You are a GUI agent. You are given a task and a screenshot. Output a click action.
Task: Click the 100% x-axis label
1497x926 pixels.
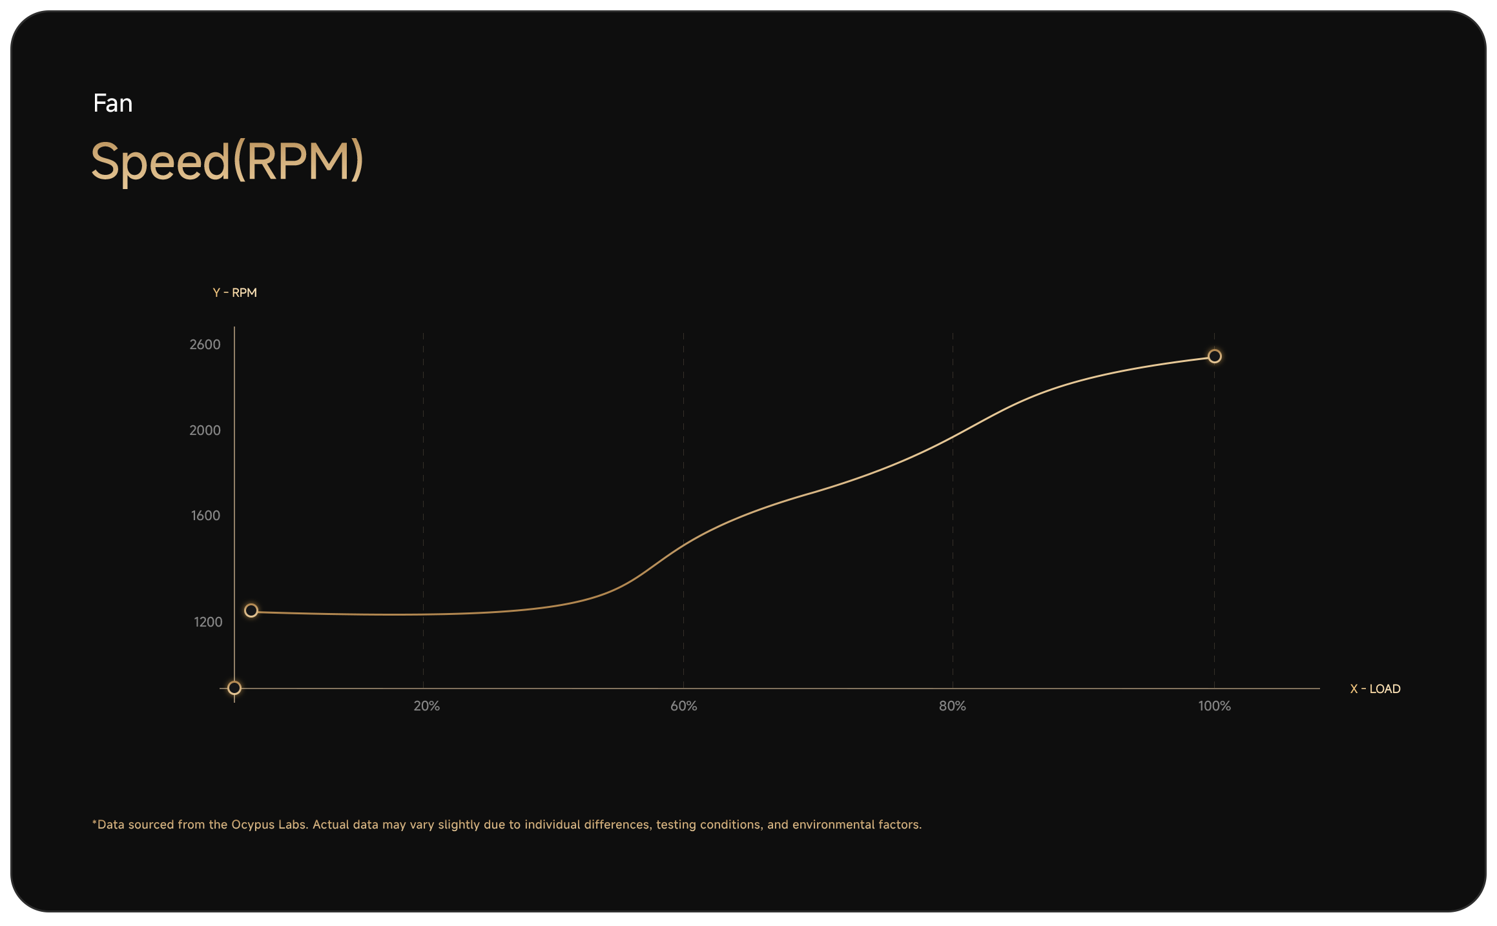point(1214,706)
